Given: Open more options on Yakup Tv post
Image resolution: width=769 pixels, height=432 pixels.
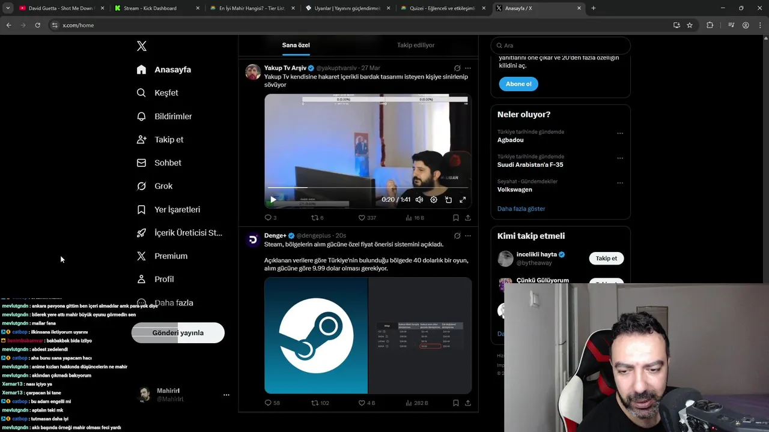Looking at the screenshot, I should [x=468, y=68].
